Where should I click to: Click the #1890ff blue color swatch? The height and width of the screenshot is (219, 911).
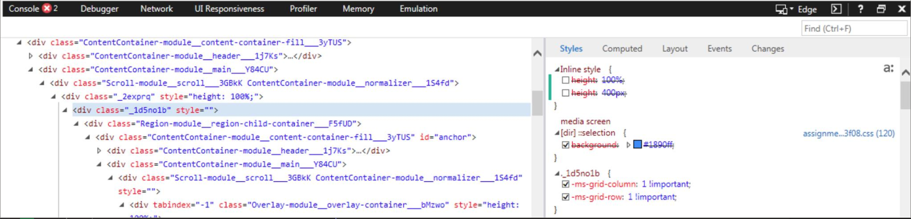637,144
